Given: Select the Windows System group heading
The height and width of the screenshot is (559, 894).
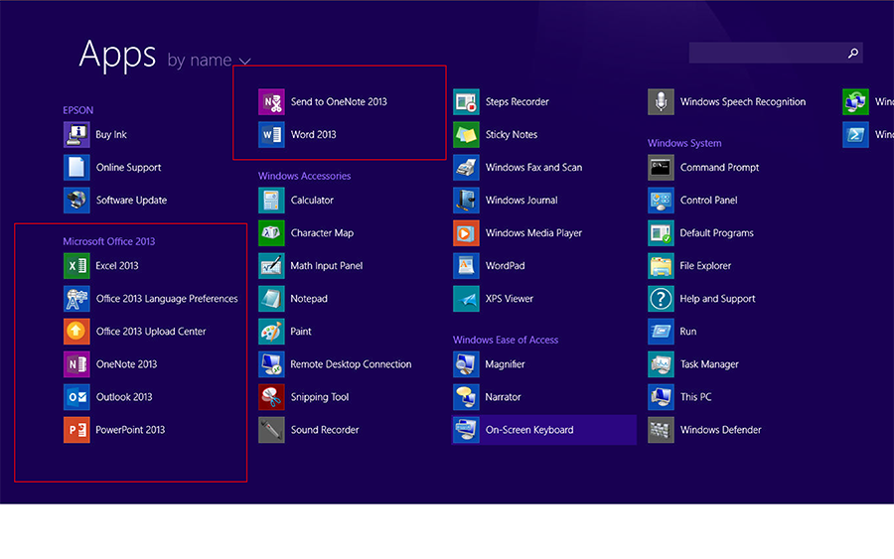Looking at the screenshot, I should click(x=684, y=143).
